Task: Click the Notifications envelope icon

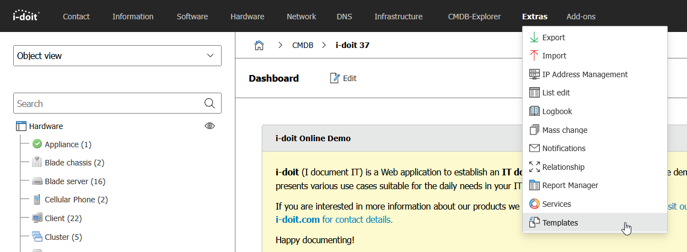Action: coord(534,148)
